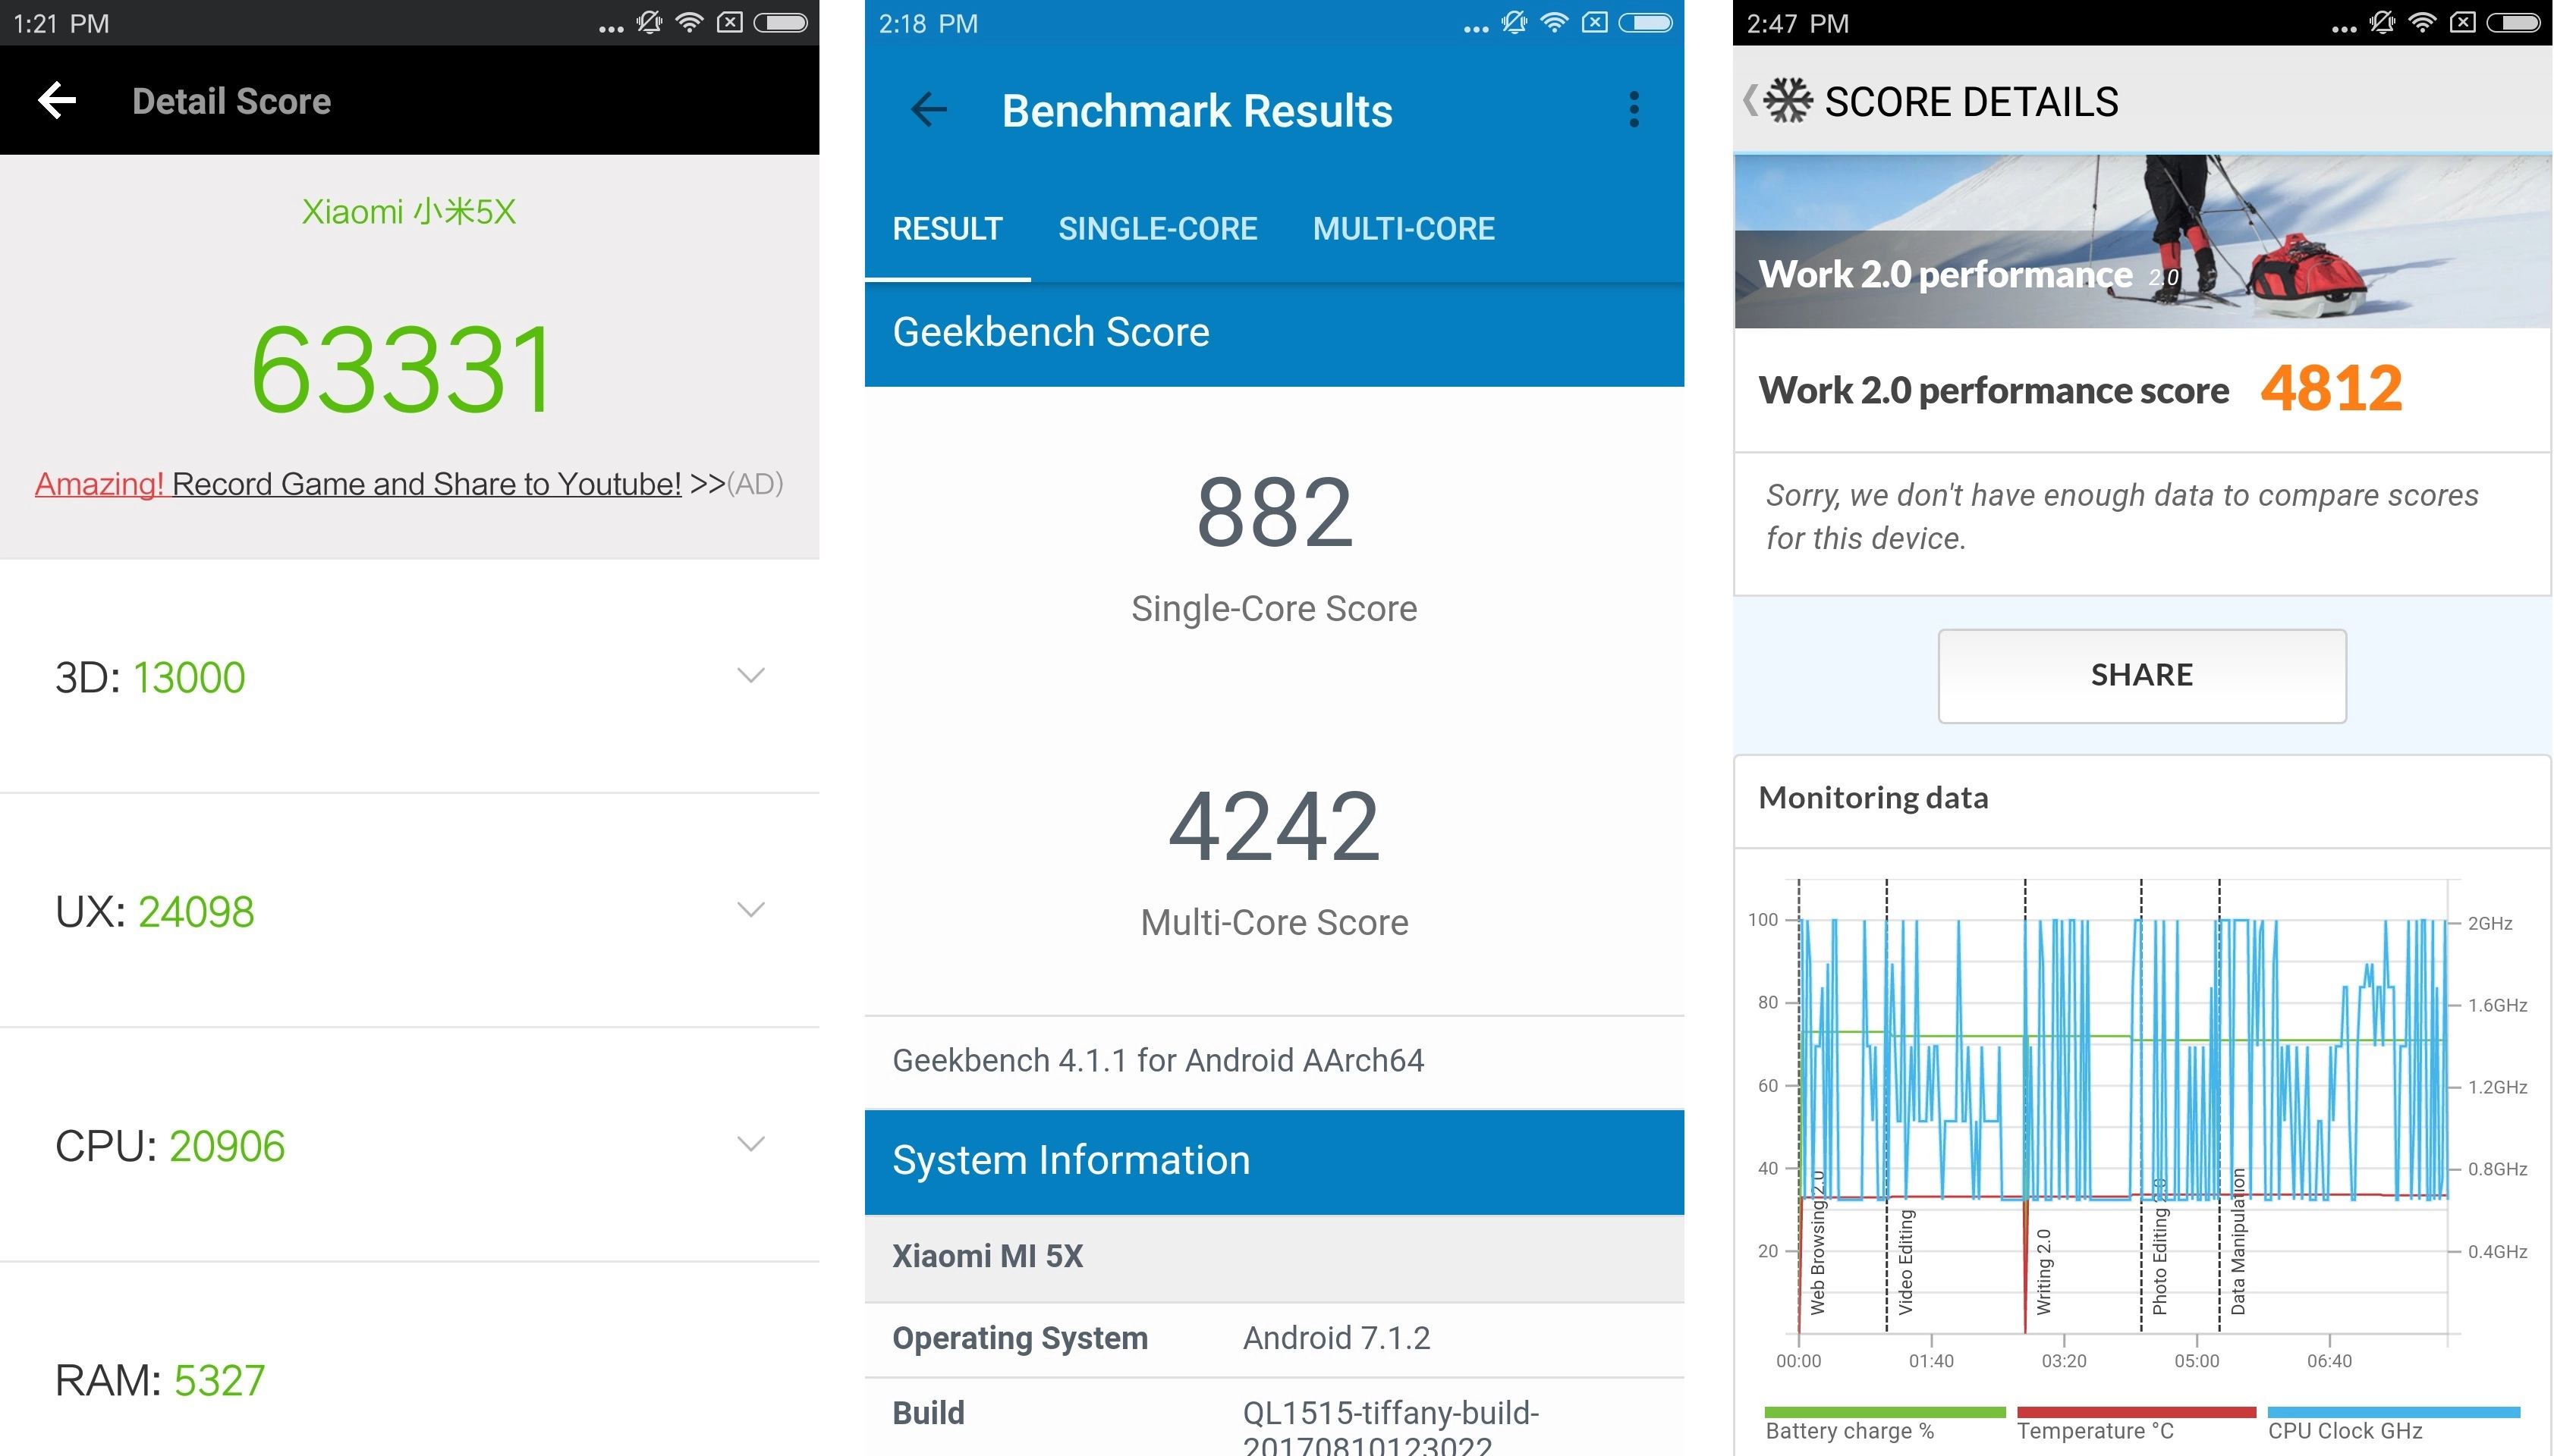This screenshot has width=2554, height=1456.
Task: Expand the 3D: 13000 score row
Action: coord(409,676)
